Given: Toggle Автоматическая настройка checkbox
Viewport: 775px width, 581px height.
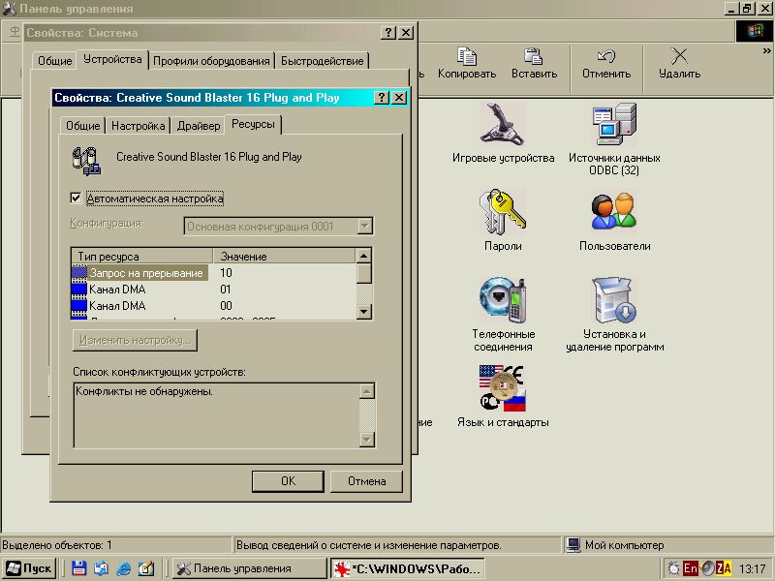Looking at the screenshot, I should 76,199.
